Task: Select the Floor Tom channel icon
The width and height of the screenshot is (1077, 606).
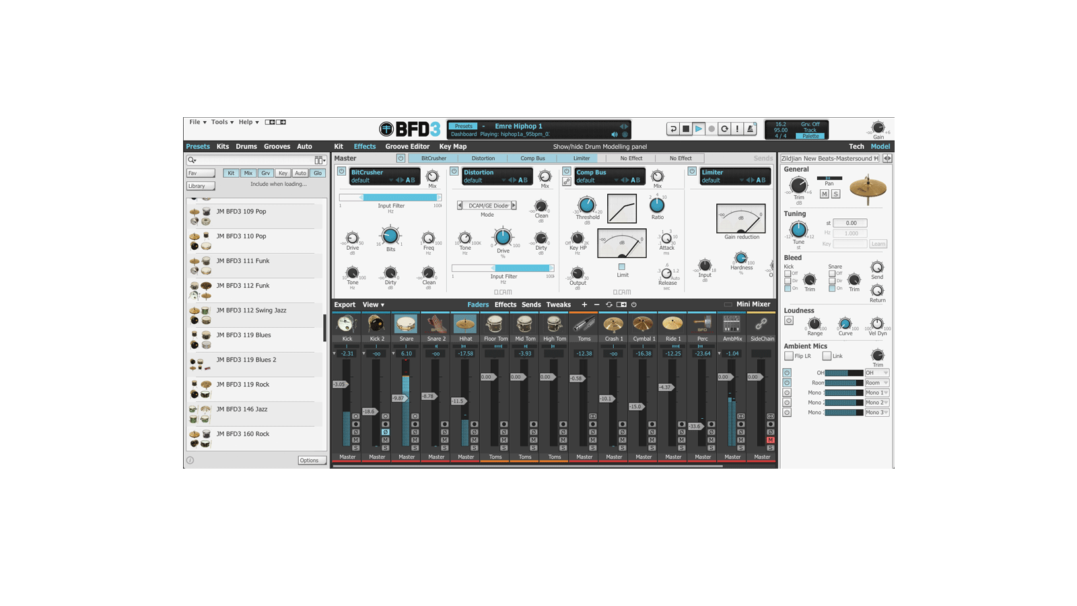Action: coord(495,324)
